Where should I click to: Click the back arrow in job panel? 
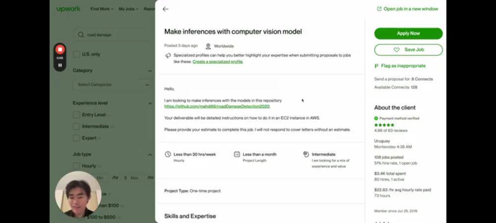click(x=166, y=9)
